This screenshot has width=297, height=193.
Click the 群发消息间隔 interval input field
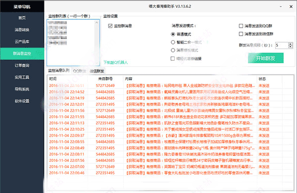tap(282, 45)
